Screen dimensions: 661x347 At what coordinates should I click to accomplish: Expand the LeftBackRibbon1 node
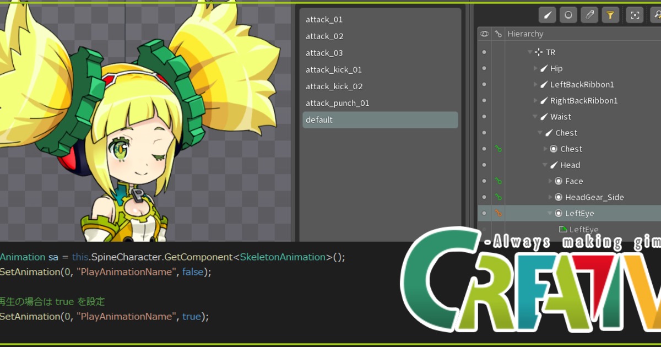pos(536,84)
